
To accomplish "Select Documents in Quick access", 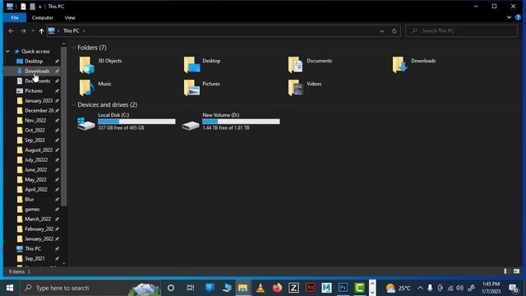I will pyautogui.click(x=37, y=81).
